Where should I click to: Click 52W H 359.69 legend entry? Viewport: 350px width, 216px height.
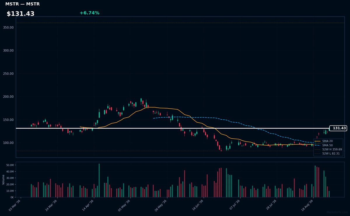328,149
